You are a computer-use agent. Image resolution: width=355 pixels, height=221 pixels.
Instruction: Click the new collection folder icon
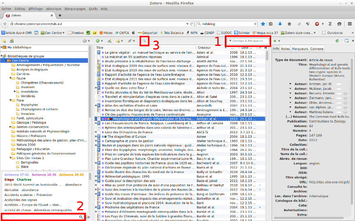[x=4, y=41]
